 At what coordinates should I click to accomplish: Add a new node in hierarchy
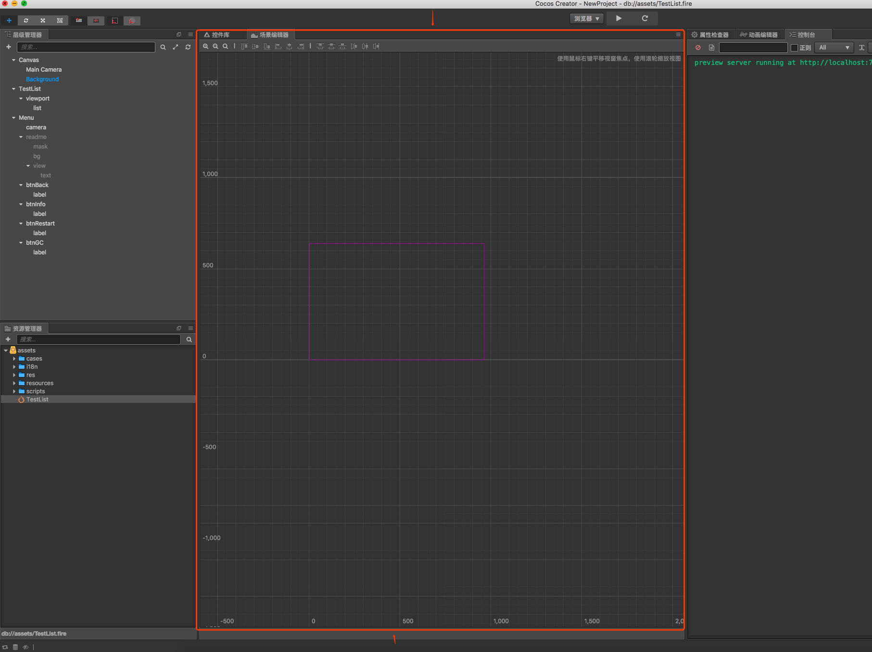point(9,47)
